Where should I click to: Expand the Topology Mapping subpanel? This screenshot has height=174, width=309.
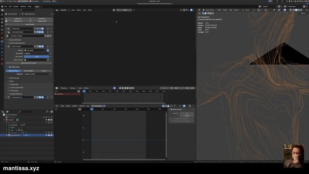15,94
